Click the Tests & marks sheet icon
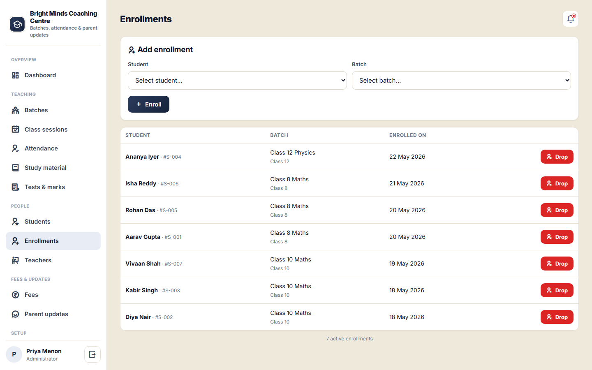592x370 pixels. tap(16, 187)
